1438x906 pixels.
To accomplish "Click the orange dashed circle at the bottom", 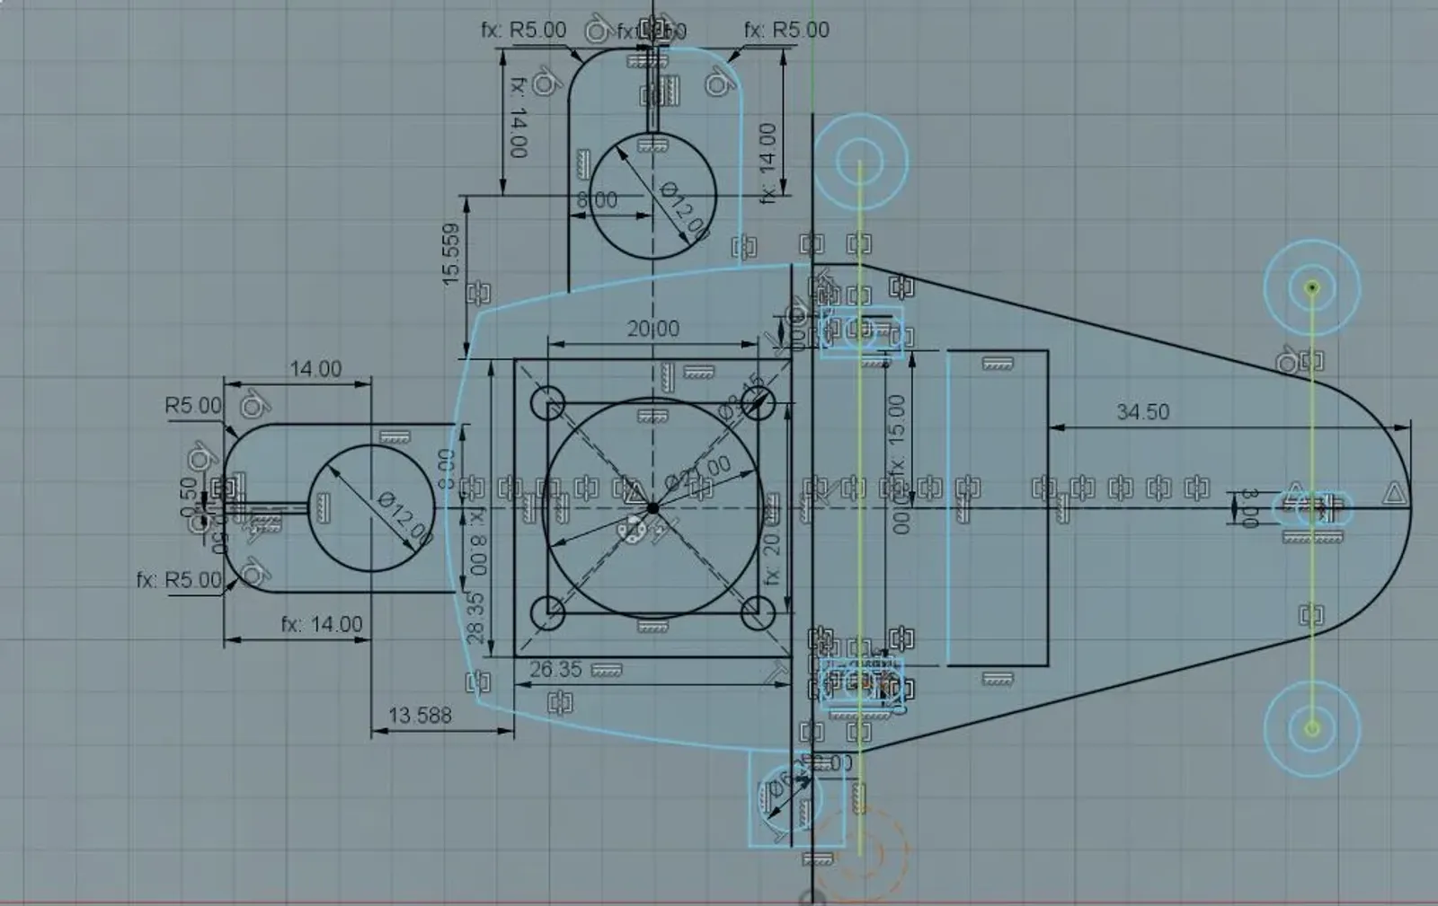I will coord(861,853).
